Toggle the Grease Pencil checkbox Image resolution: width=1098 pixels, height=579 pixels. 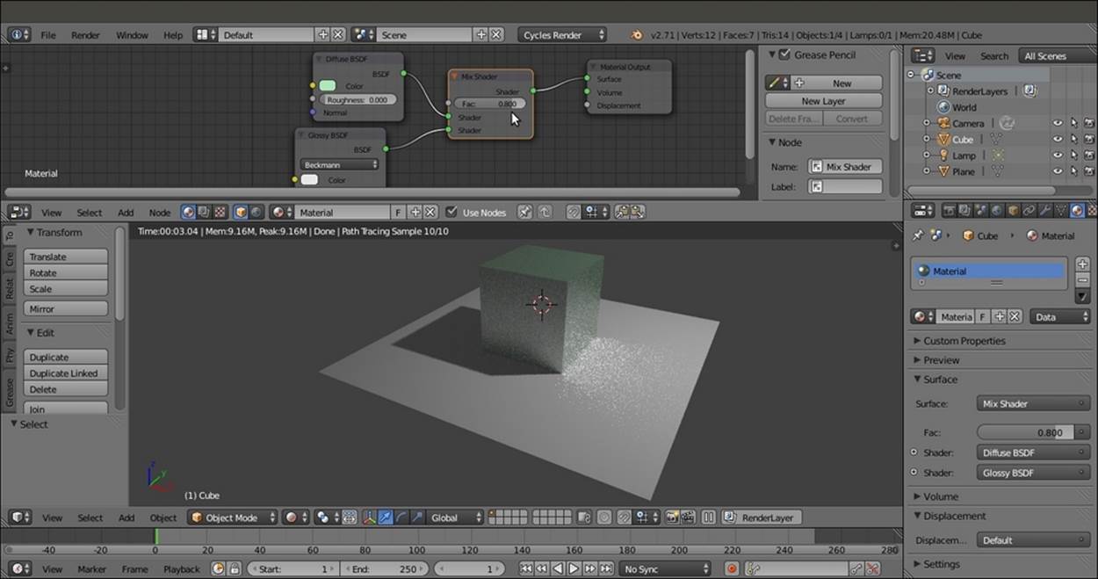coord(784,55)
